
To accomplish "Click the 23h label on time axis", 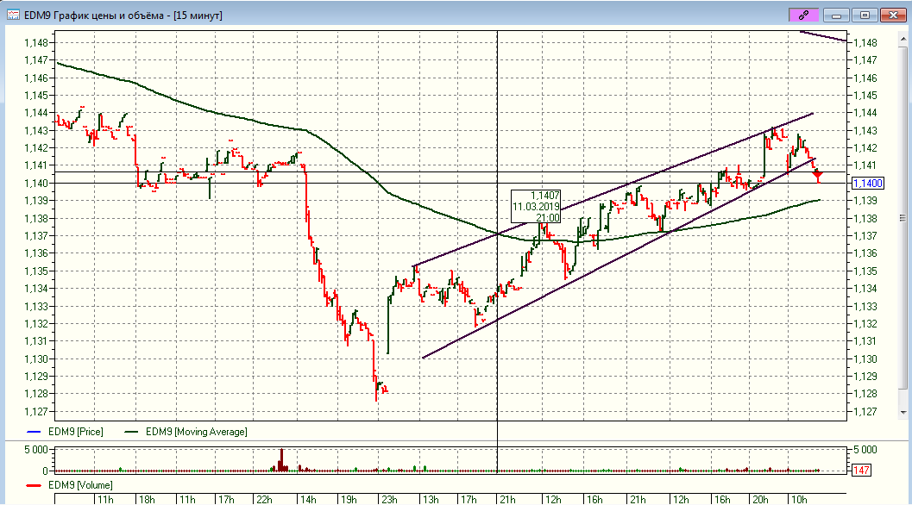I will (387, 499).
